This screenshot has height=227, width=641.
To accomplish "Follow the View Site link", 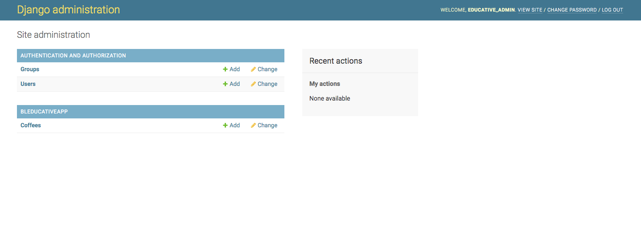I will coord(530,10).
